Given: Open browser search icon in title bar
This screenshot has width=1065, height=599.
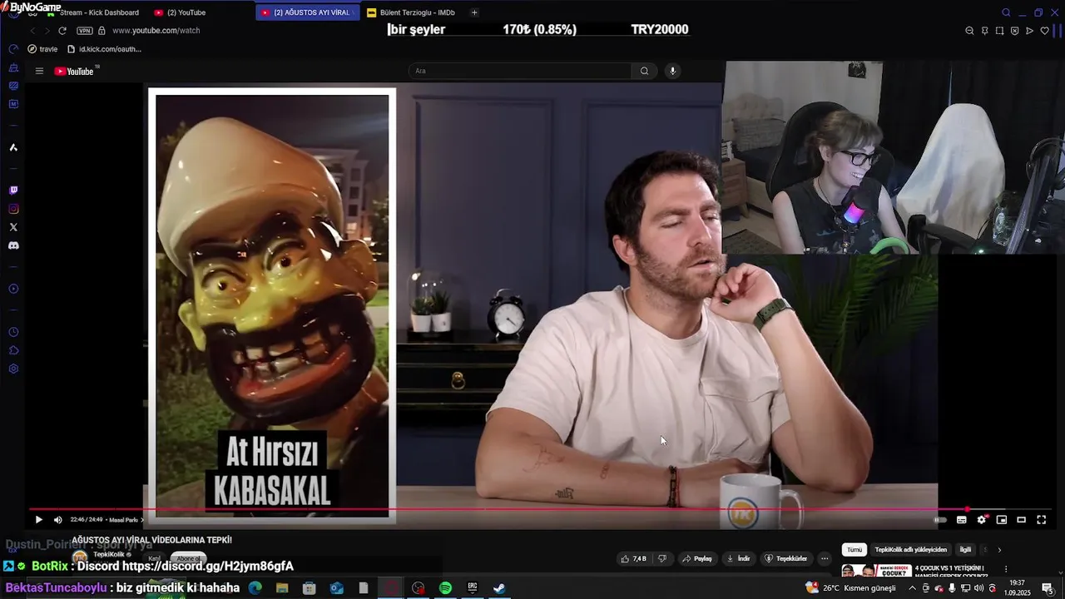Looking at the screenshot, I should [x=1006, y=12].
